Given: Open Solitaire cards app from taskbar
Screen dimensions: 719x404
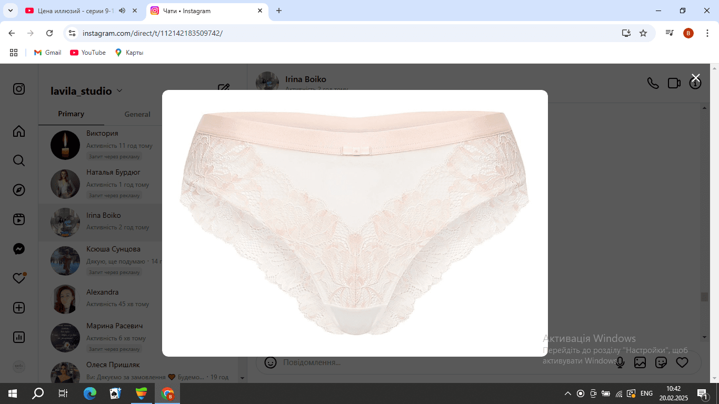Looking at the screenshot, I should point(115,393).
